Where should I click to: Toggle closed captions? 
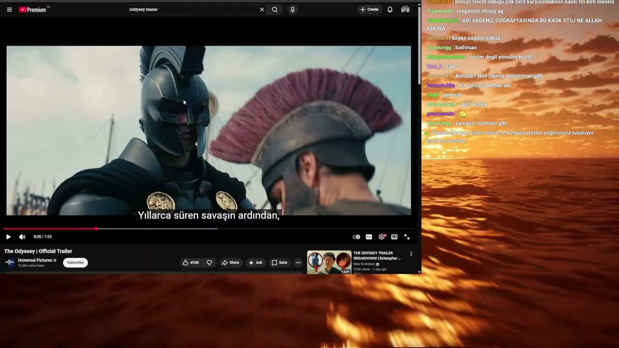(x=369, y=237)
